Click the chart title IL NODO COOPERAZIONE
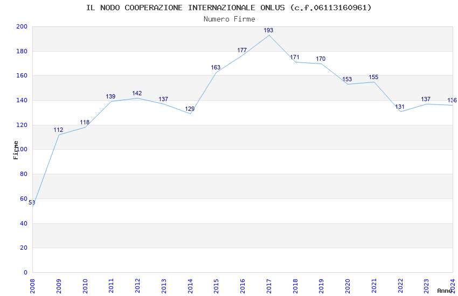 tap(229, 8)
